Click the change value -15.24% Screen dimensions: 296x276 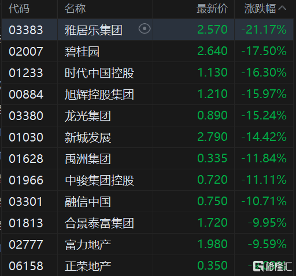coord(264,115)
